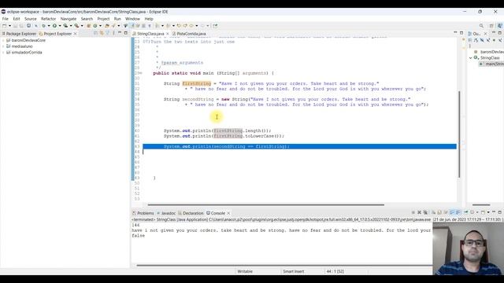Click the Last Edit Location arrow icon
The width and height of the screenshot is (504, 283).
click(179, 26)
